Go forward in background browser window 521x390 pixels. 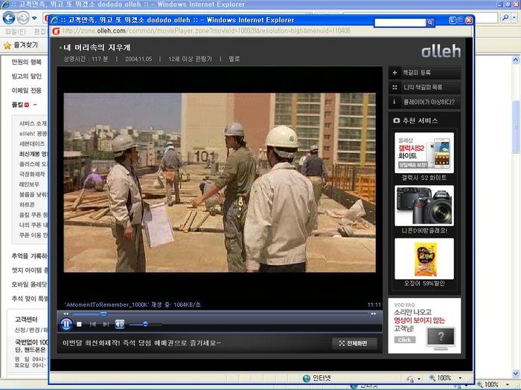click(23, 18)
